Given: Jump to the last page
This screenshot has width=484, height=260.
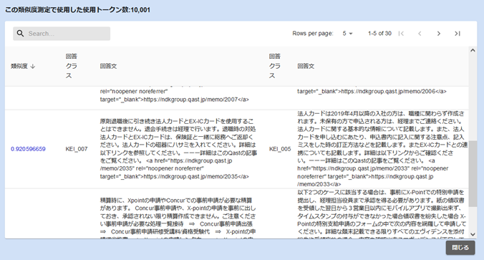Looking at the screenshot, I should pos(458,34).
